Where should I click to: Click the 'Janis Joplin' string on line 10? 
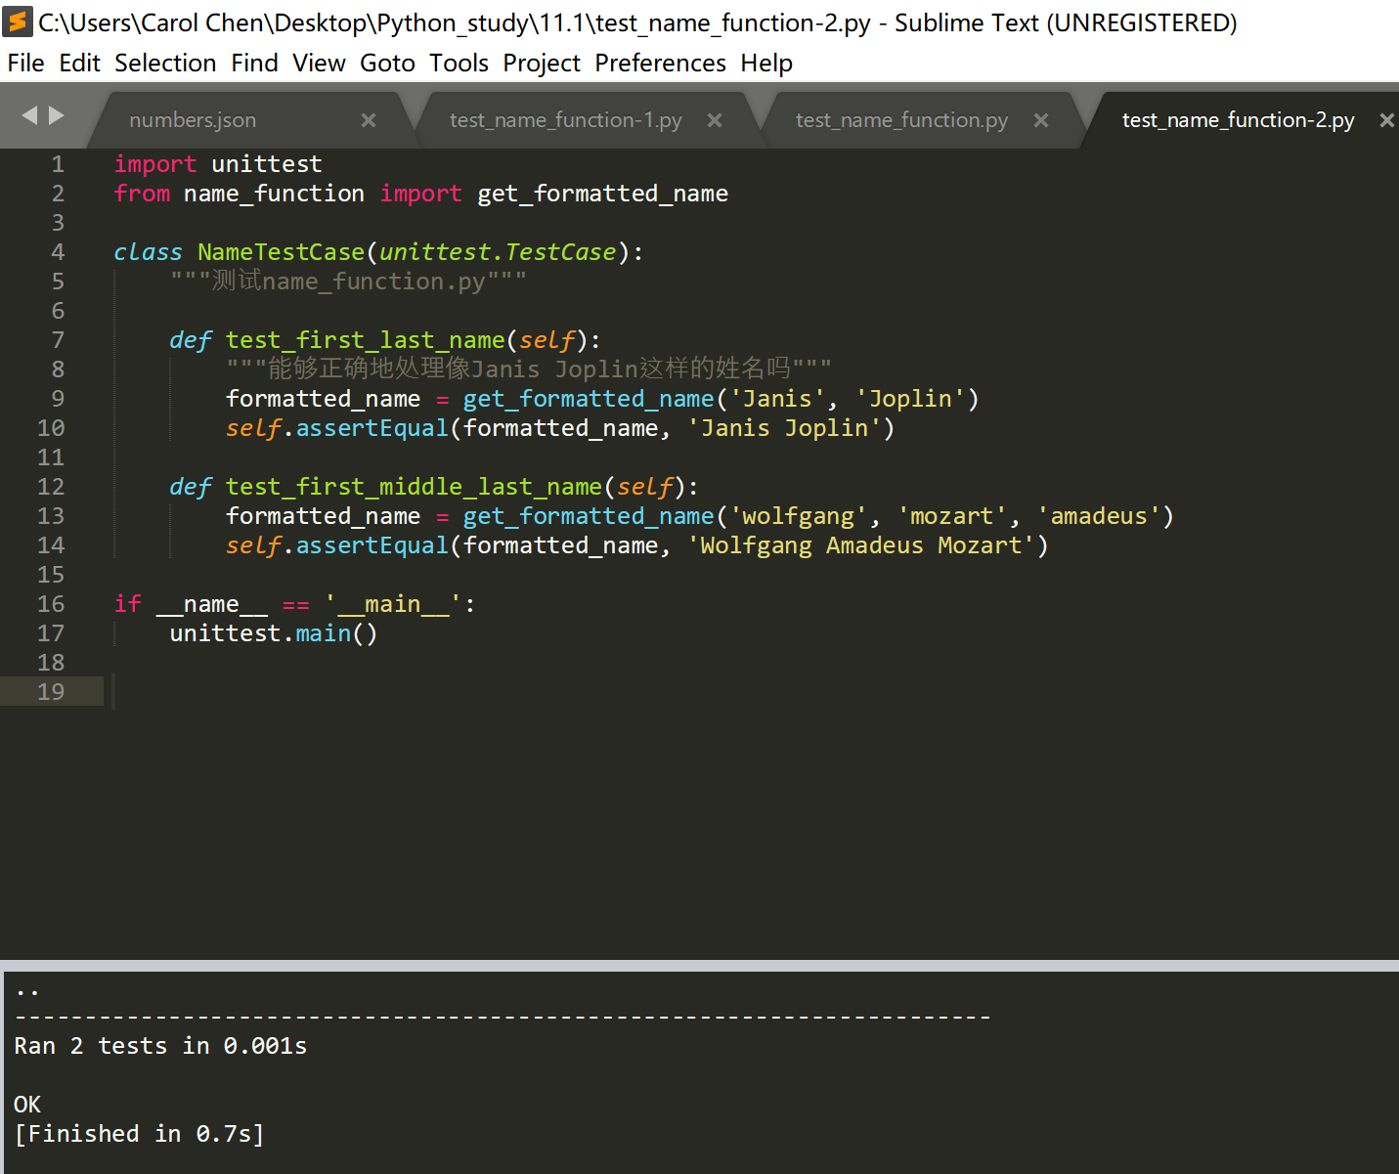(x=784, y=428)
